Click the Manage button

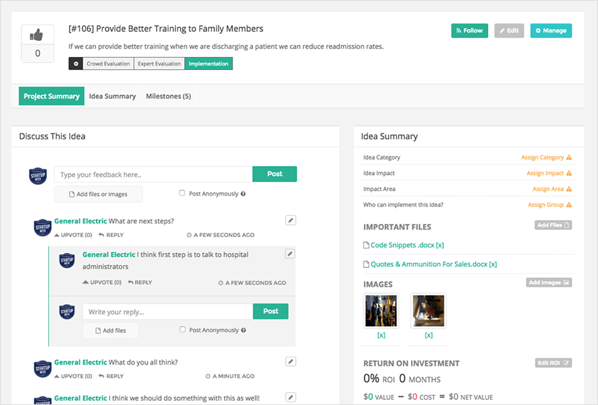click(x=551, y=31)
